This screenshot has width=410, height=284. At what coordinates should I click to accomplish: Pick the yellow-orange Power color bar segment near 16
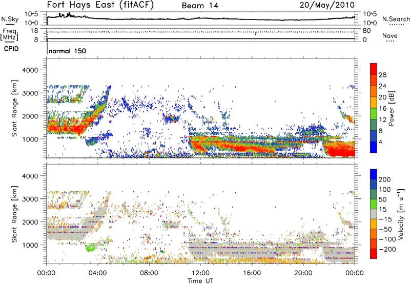[x=374, y=102]
